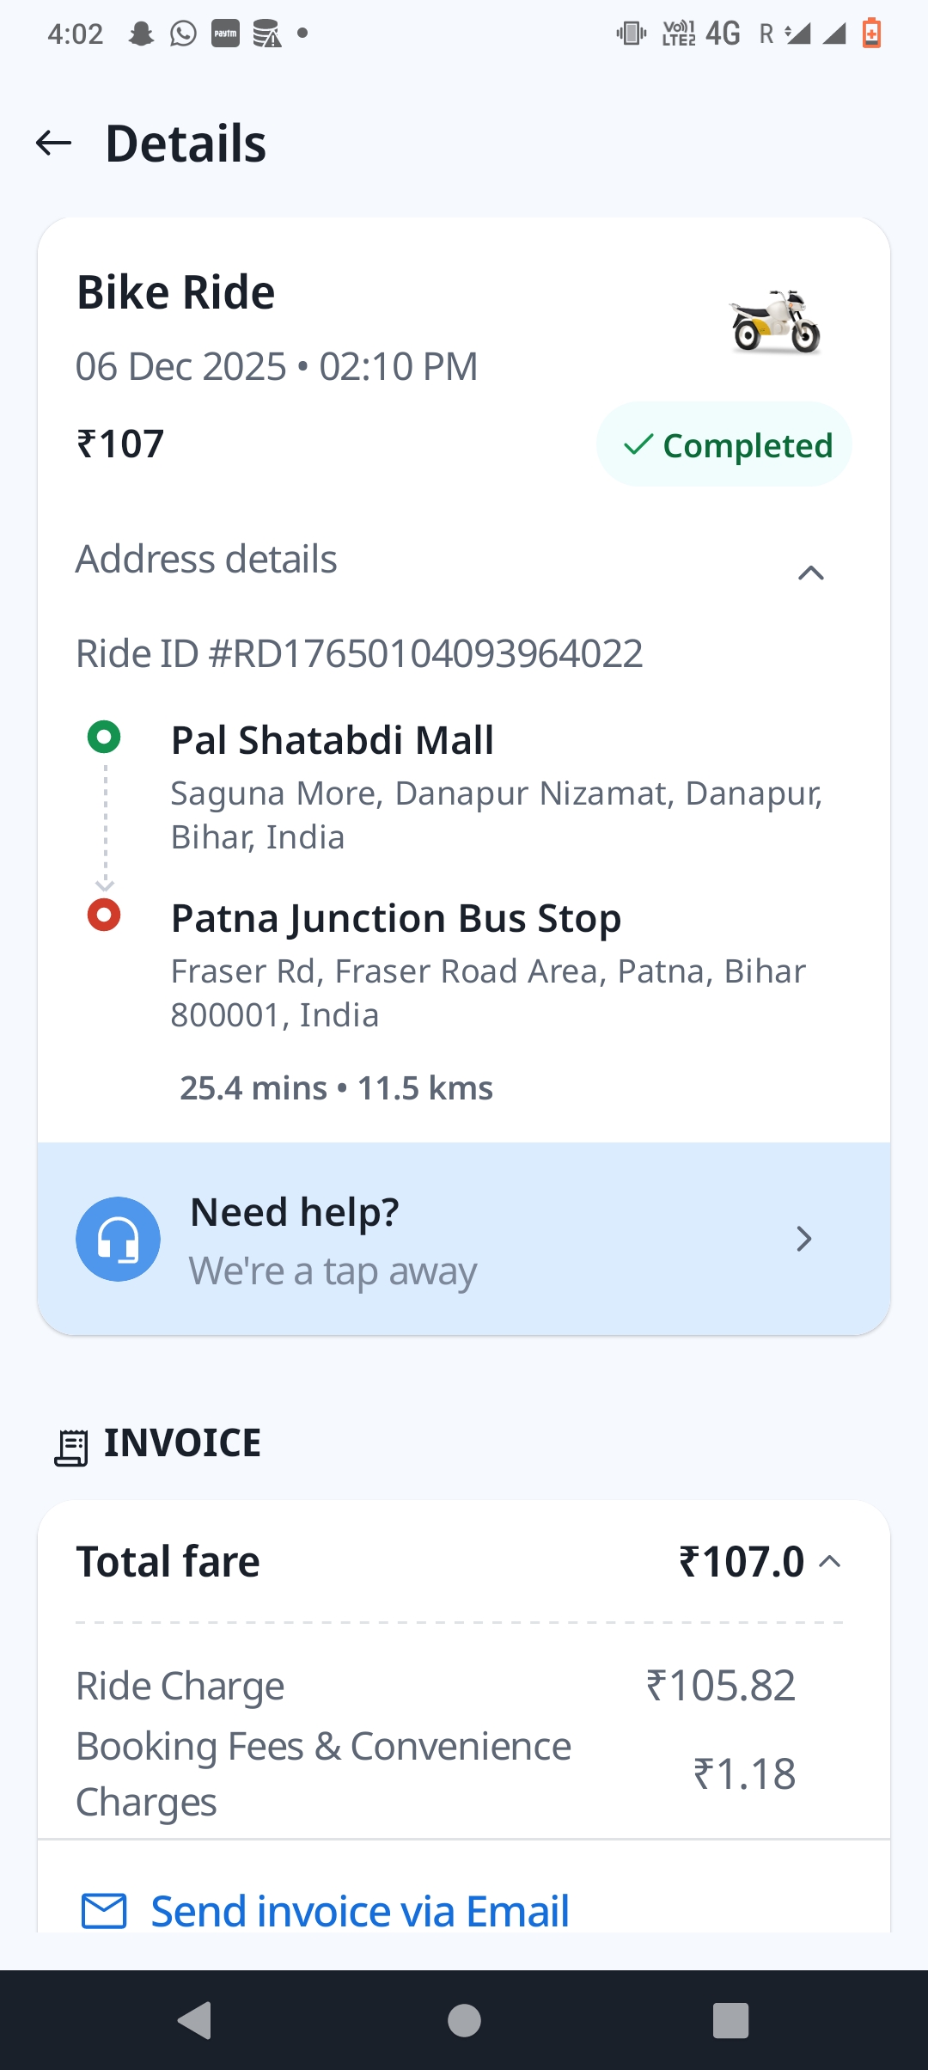Tap the headset support icon
928x2070 pixels.
(x=119, y=1239)
